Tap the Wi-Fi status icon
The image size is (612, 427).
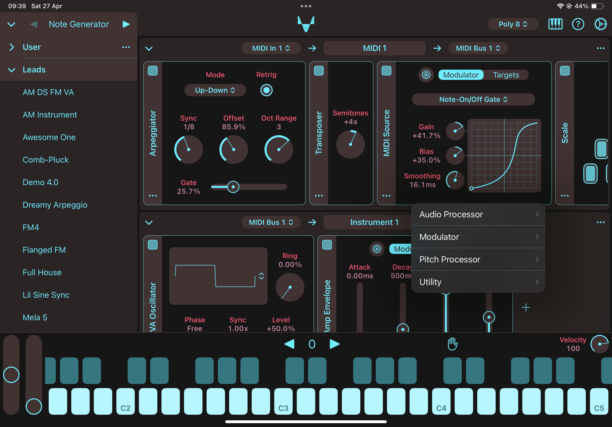(x=560, y=6)
